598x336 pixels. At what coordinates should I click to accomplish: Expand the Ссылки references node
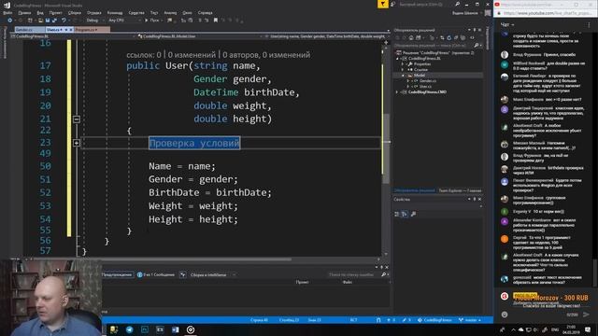click(403, 70)
